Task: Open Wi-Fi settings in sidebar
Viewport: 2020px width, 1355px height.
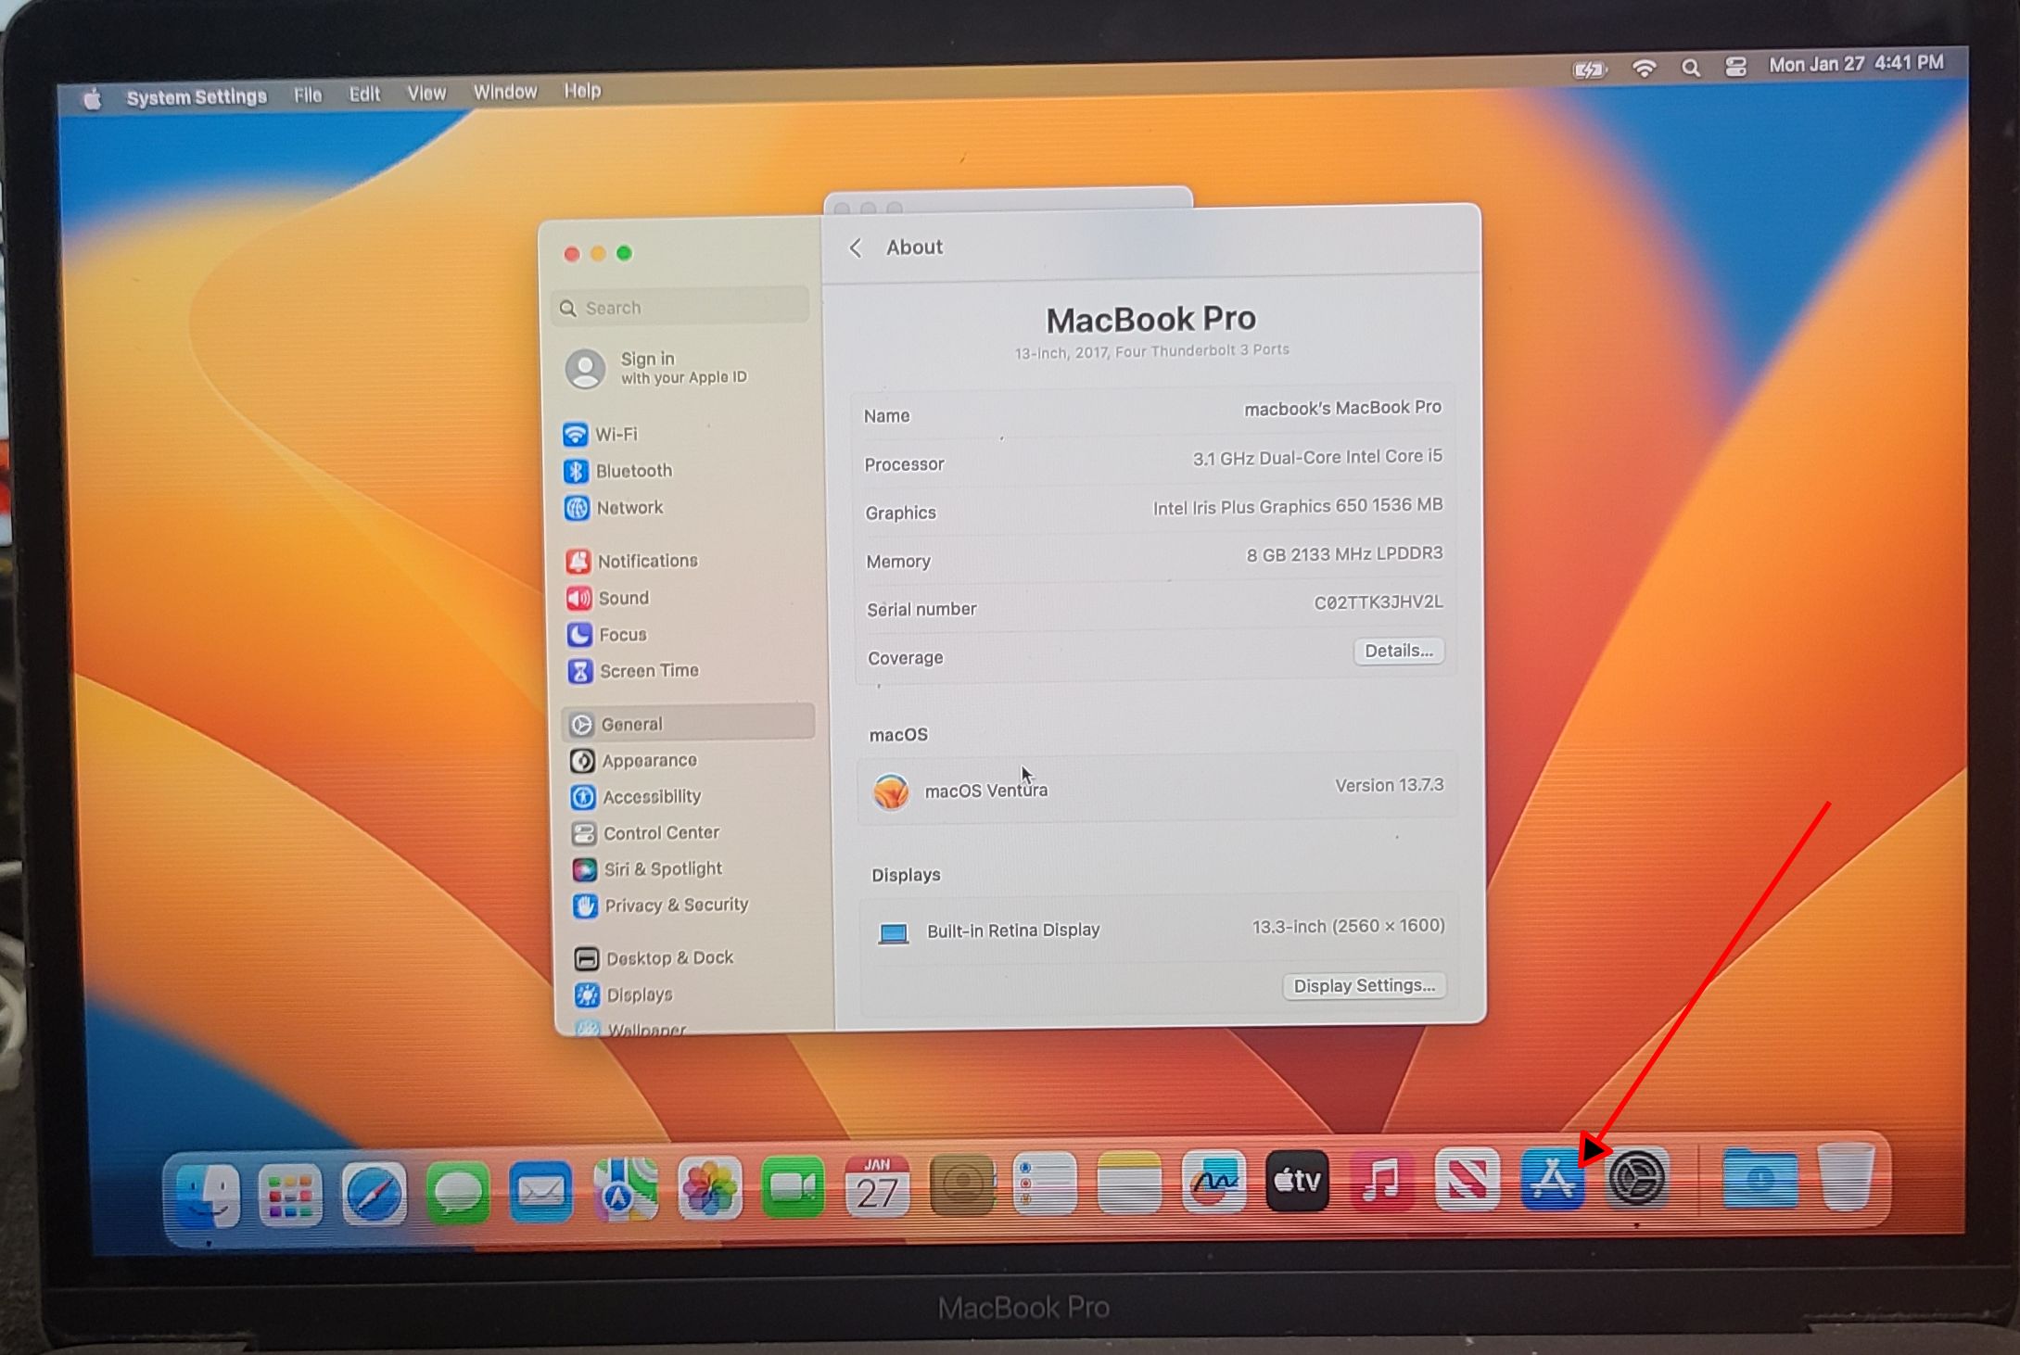Action: (615, 434)
